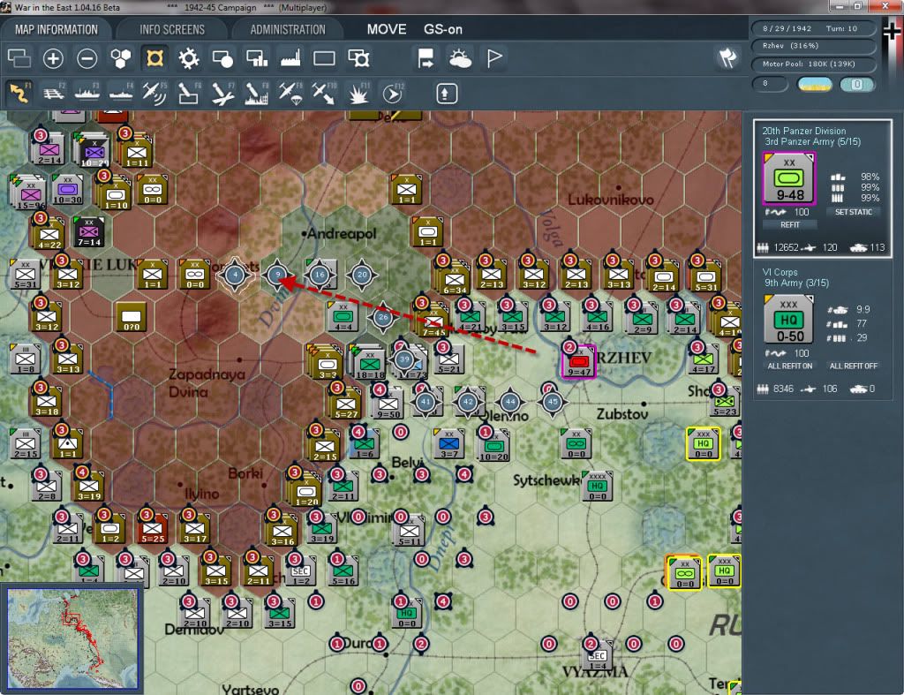Select the VI Corps HQ 0-50 counter in panel
904x695 pixels.
[788, 319]
